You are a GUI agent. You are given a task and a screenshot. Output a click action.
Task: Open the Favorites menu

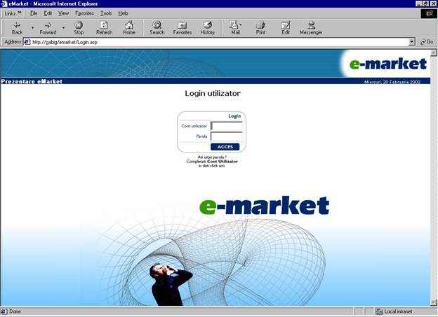click(x=84, y=13)
